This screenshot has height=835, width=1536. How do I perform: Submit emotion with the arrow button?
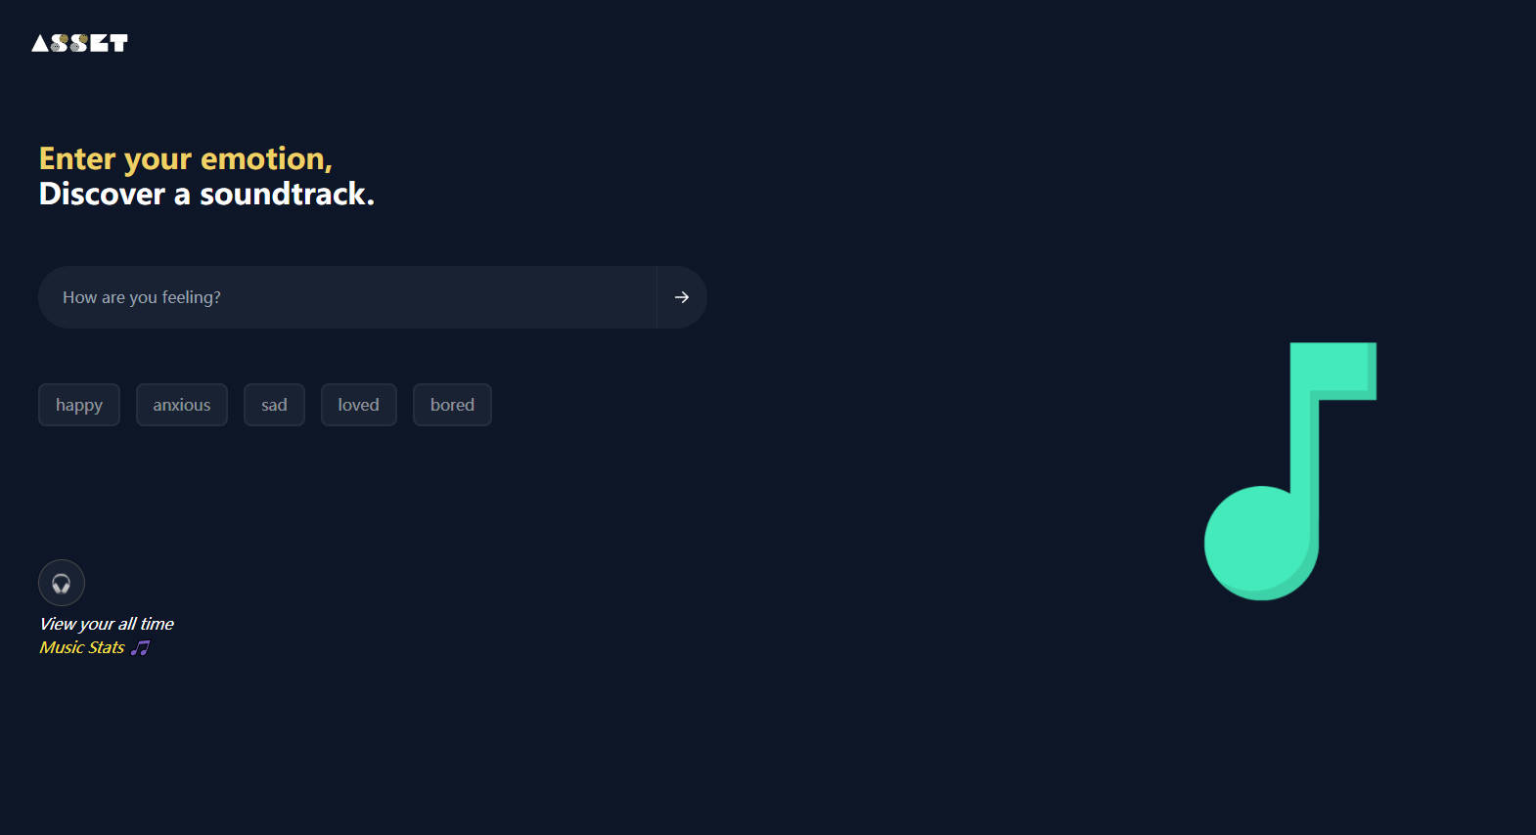tap(682, 297)
